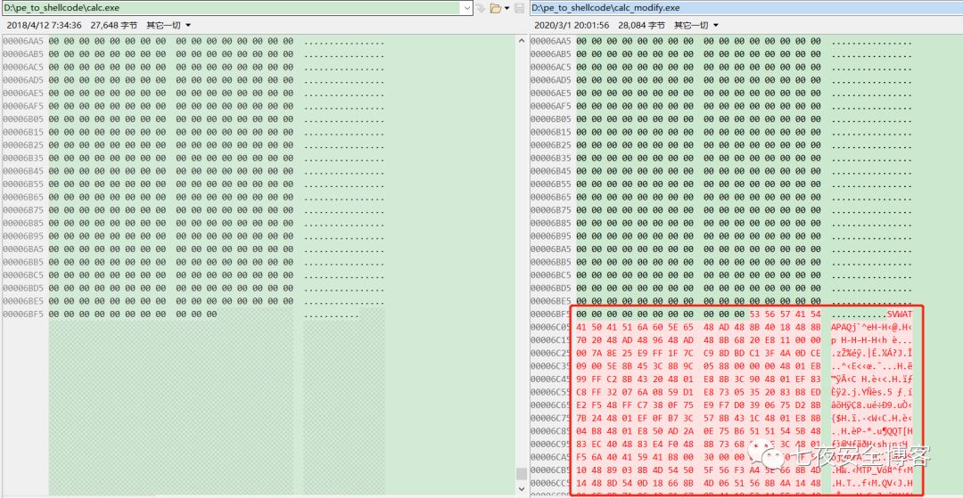
Task: Click the left pane scrollbar down arrow
Action: (x=522, y=489)
